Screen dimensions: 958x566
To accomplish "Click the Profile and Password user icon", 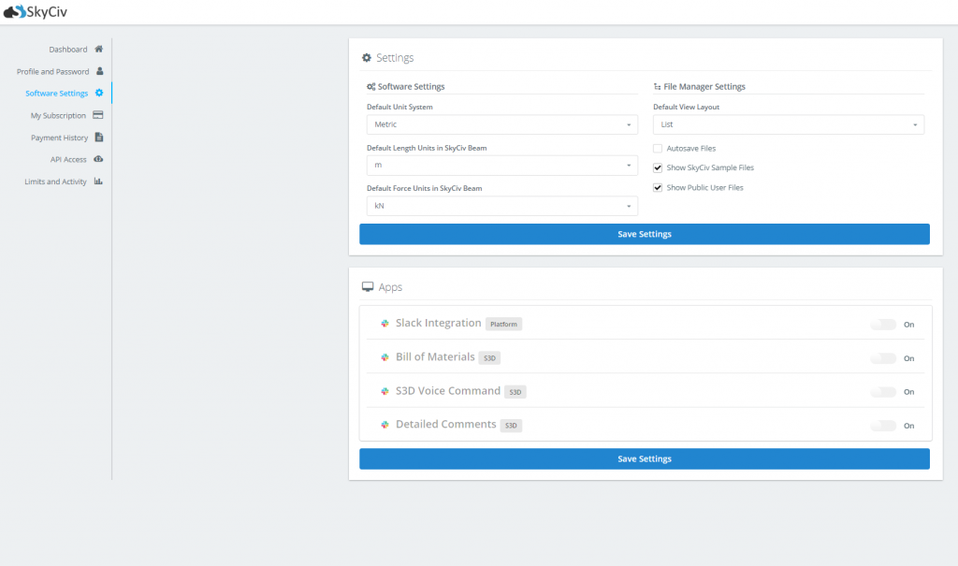I will (99, 71).
